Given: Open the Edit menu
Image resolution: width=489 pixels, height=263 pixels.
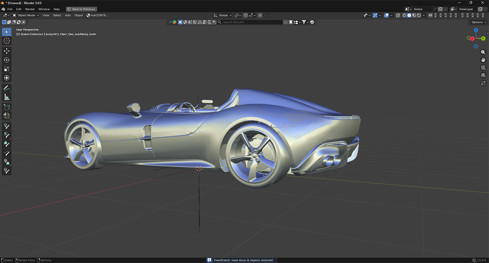Looking at the screenshot, I should [x=19, y=9].
